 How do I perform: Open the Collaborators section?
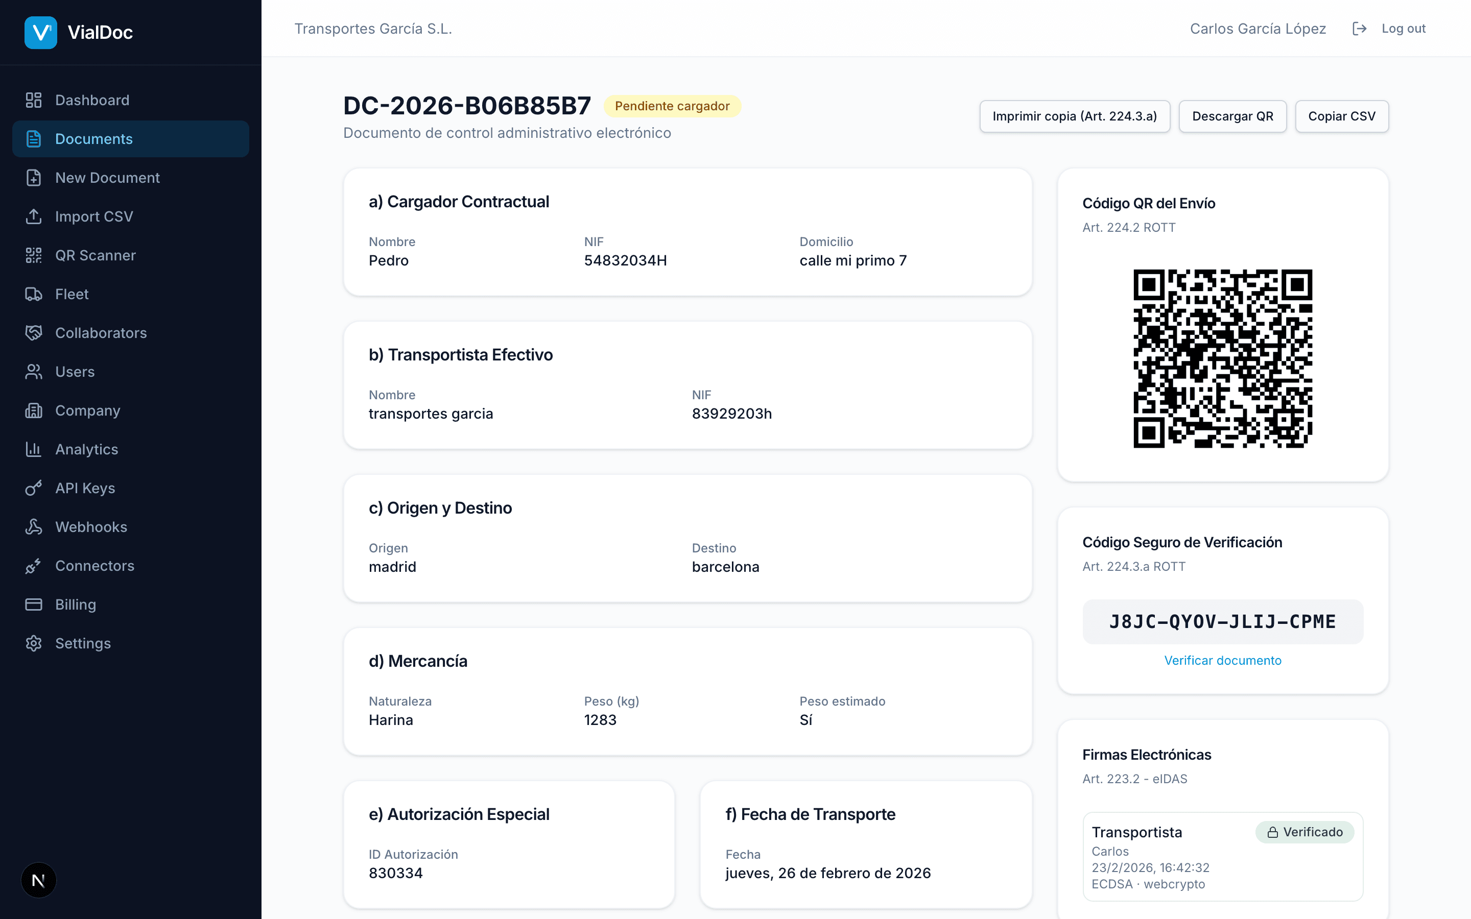100,332
